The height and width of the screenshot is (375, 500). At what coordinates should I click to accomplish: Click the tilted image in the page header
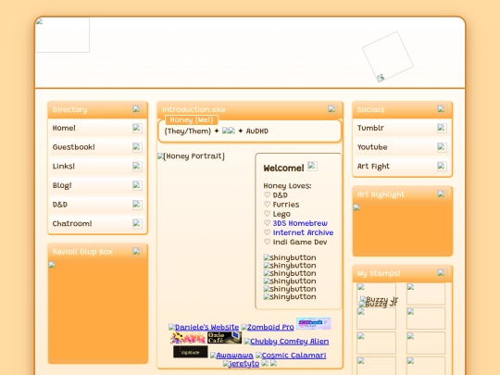388,56
